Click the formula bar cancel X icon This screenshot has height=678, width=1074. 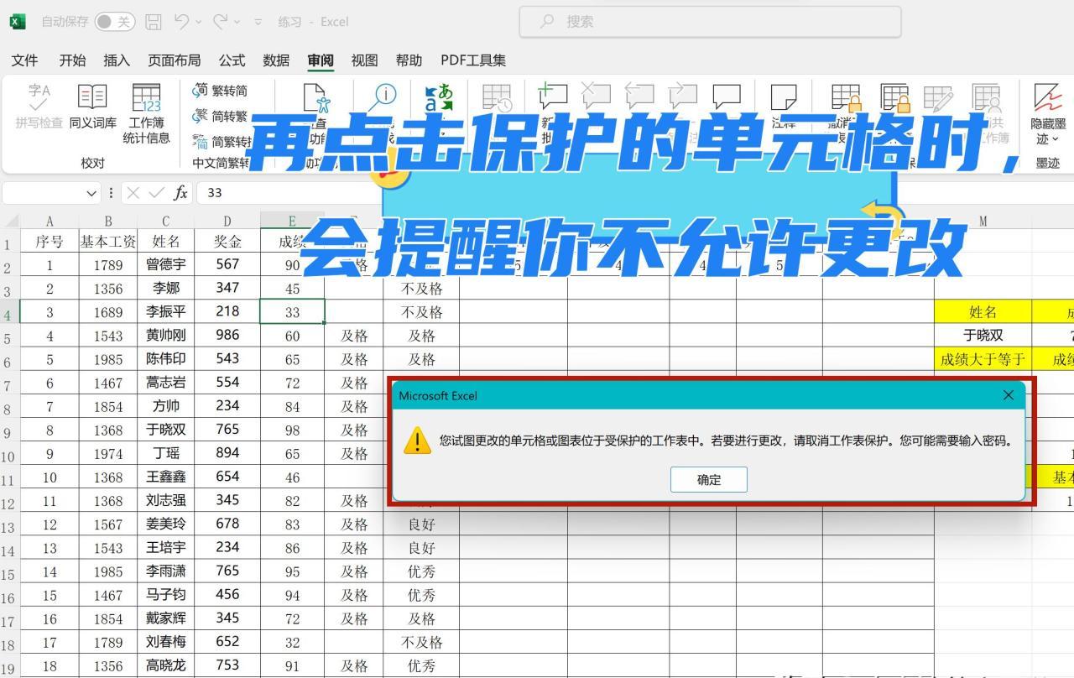pyautogui.click(x=133, y=193)
